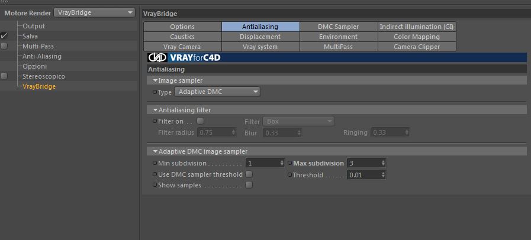Click the Blur stepper arrows
This screenshot has height=240, width=531.
coord(300,133)
